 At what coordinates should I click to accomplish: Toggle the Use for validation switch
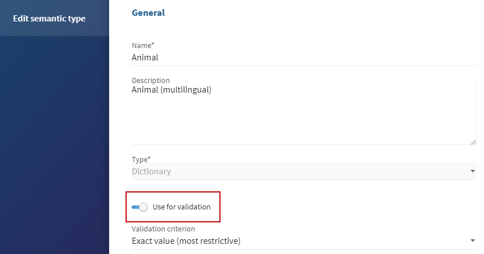pos(139,207)
